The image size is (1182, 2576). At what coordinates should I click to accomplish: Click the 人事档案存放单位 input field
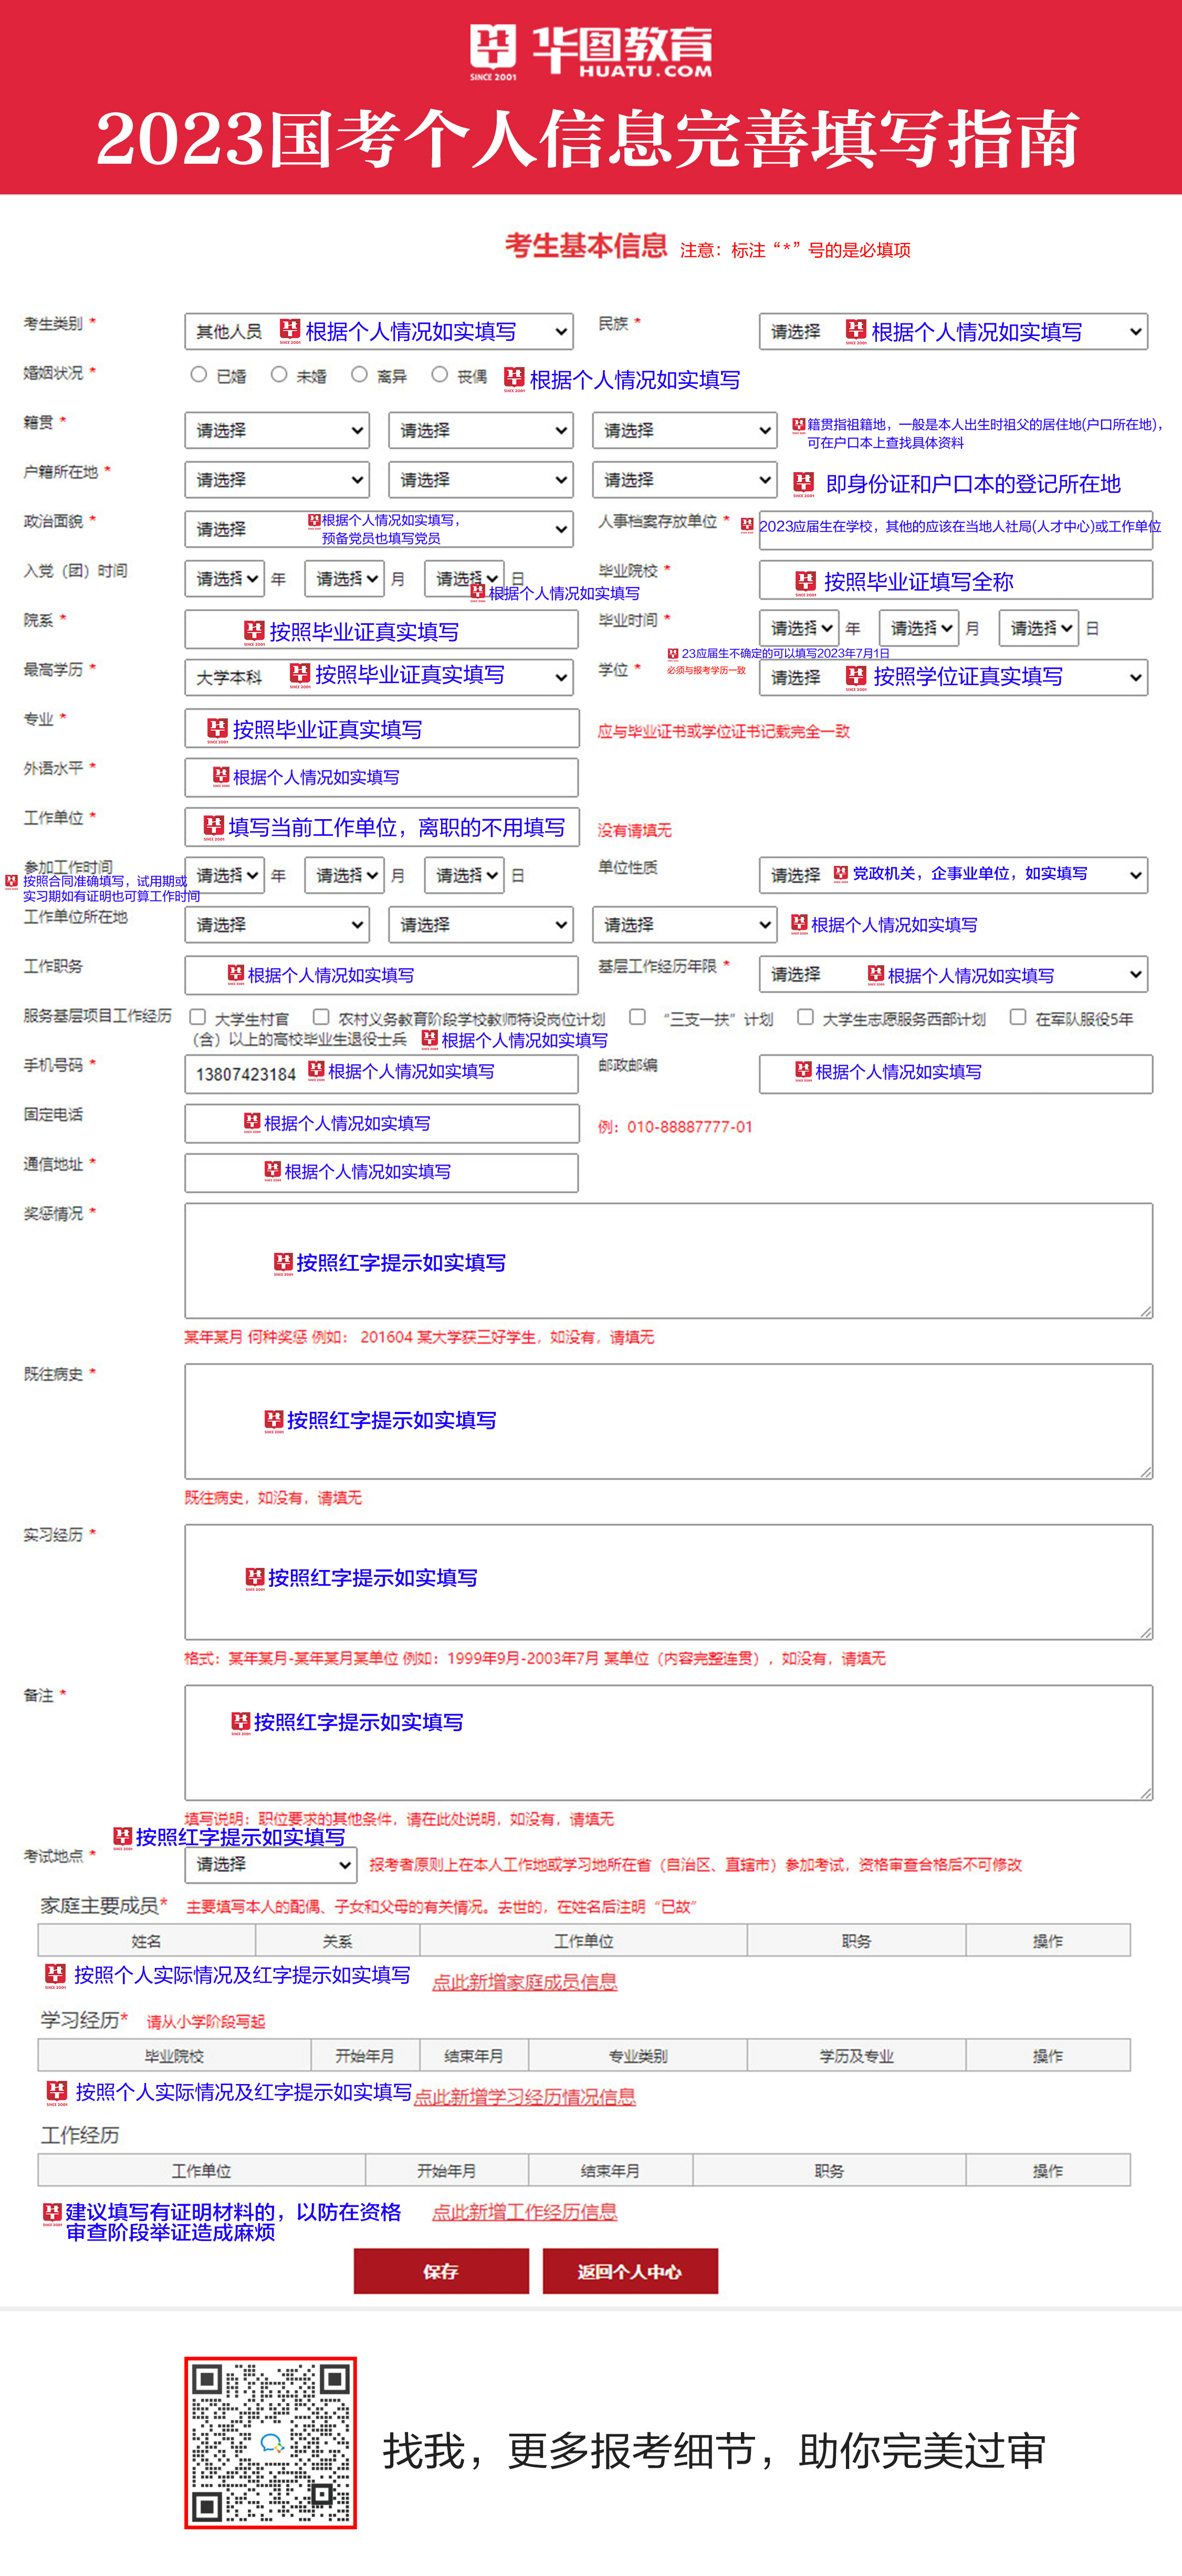tap(956, 530)
